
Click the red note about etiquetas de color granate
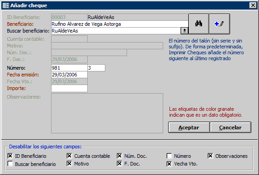point(206,112)
